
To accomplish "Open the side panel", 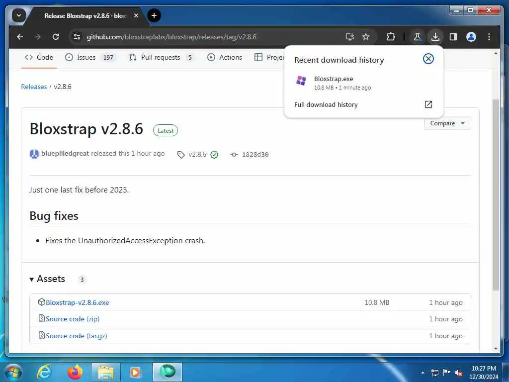I will point(453,37).
